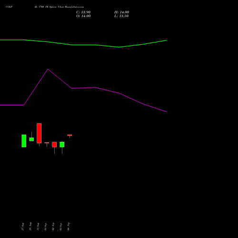Click the 04 Sep date axis label
This screenshot has width=238, height=238.
tap(69, 227)
